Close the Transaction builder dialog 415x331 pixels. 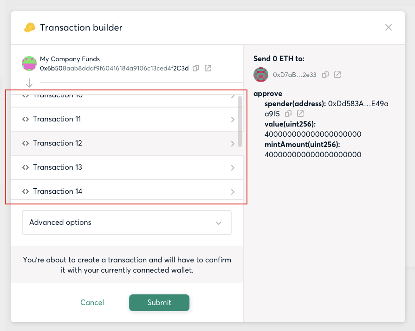[389, 27]
